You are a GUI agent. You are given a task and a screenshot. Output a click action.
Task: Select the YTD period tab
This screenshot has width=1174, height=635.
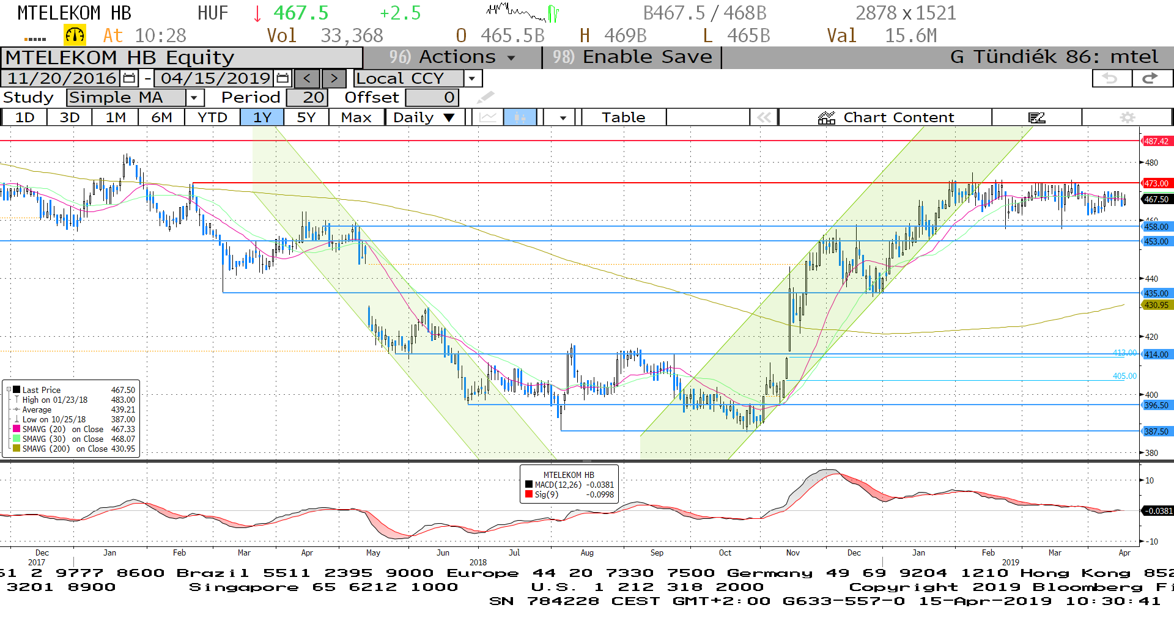coord(212,117)
